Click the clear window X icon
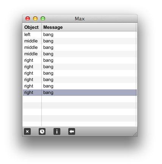The height and width of the screenshot is (164, 162). [27, 131]
